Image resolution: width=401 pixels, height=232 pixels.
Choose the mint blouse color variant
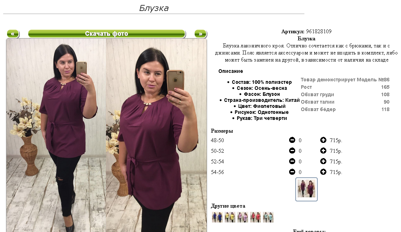[268, 217]
